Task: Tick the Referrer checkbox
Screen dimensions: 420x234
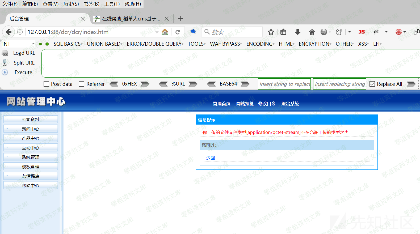Action: pos(81,84)
